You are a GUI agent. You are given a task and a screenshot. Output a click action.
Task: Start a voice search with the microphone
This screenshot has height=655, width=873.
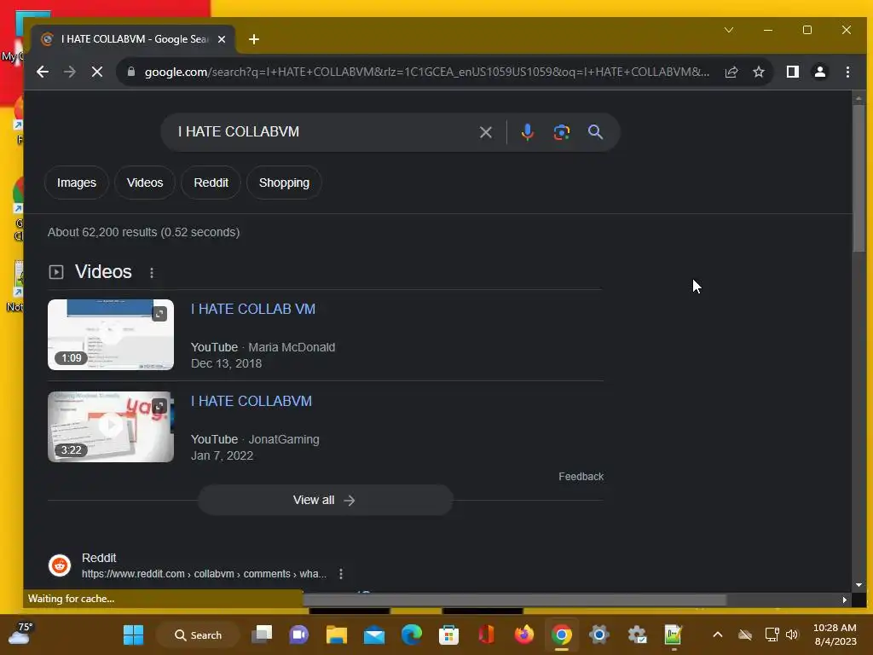[527, 132]
